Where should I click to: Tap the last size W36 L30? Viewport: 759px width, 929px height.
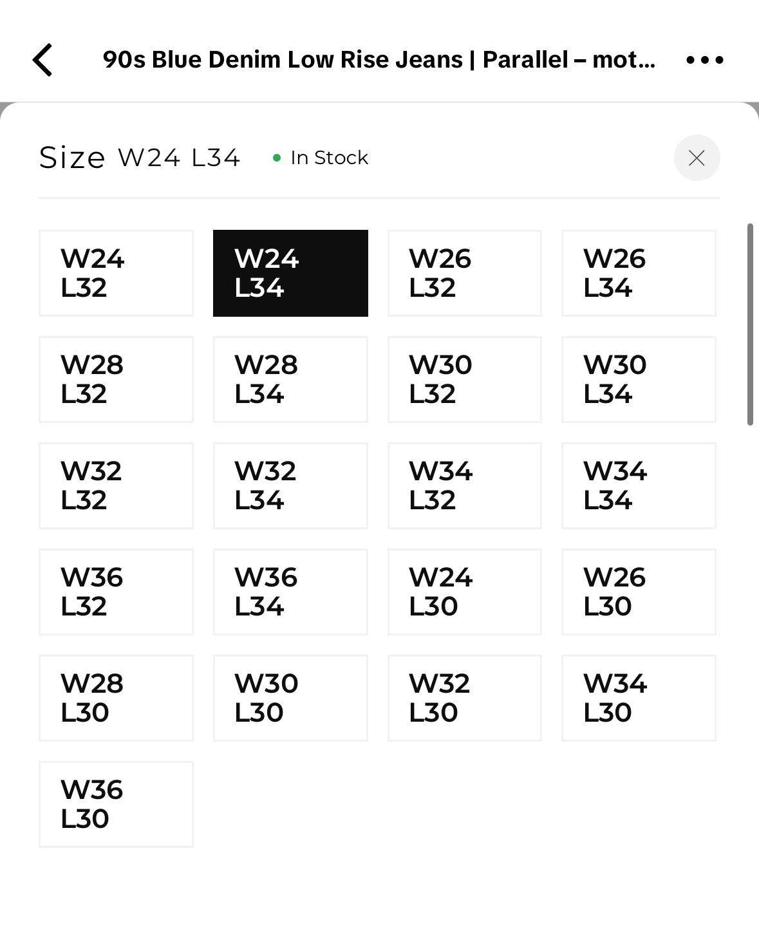[x=116, y=804]
